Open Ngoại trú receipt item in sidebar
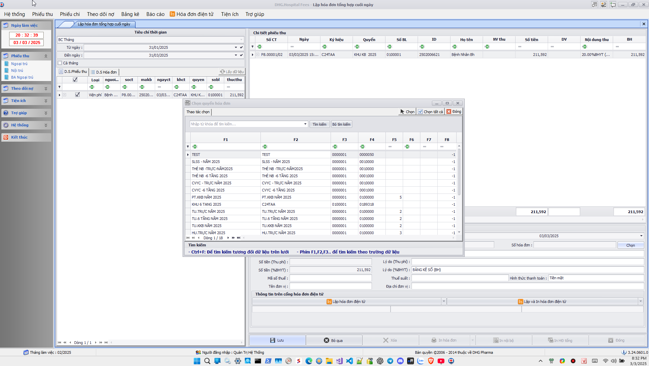Screen dimensions: 649x366 coord(19,64)
